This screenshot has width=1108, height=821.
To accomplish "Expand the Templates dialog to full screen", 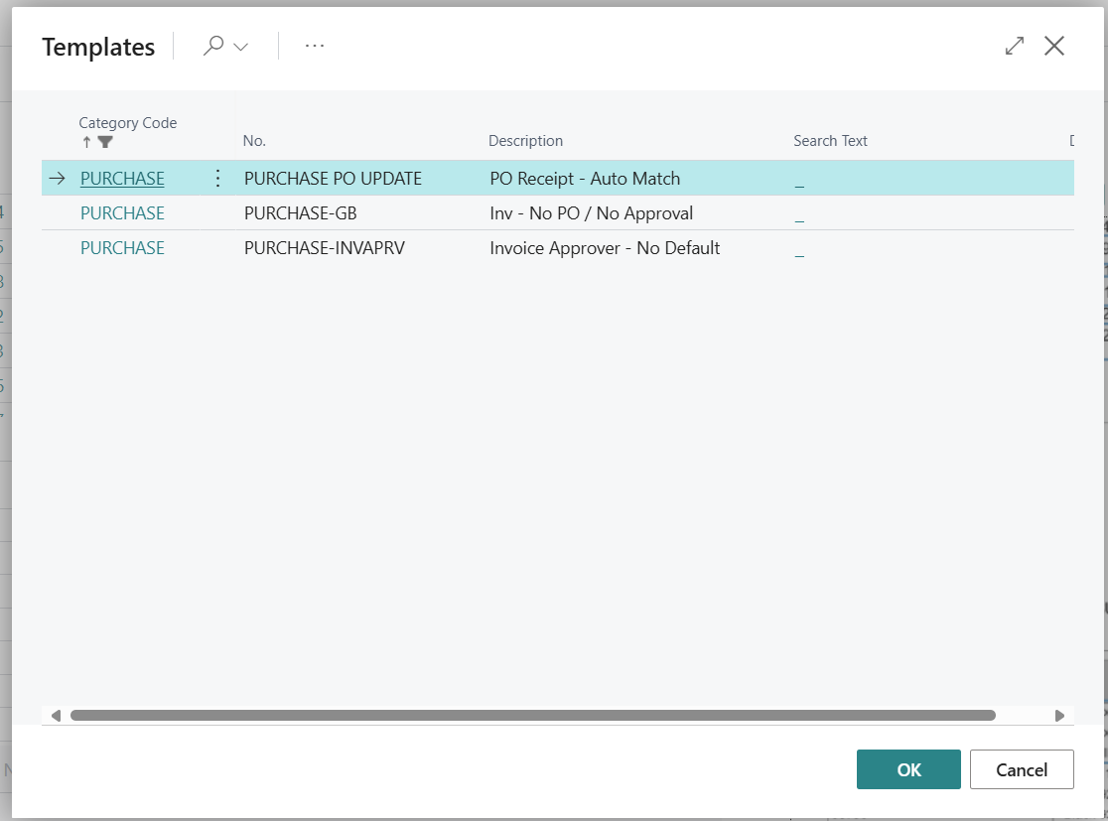I will pos(1014,47).
